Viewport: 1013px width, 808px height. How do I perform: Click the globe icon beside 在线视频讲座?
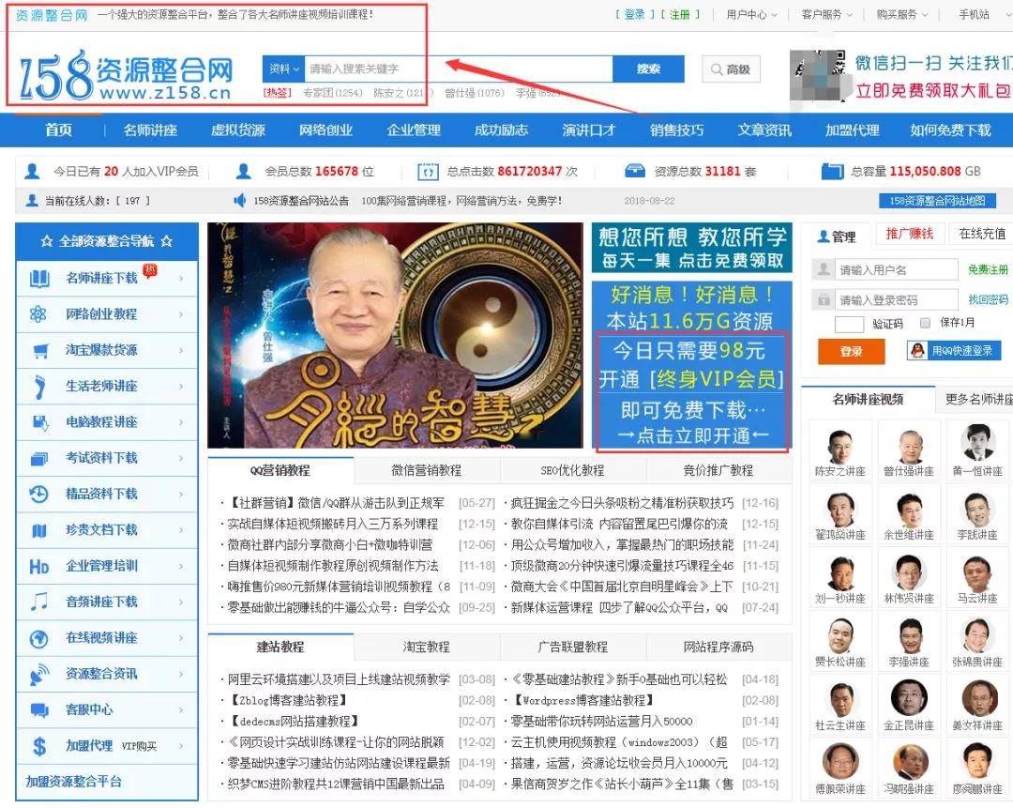[38, 639]
